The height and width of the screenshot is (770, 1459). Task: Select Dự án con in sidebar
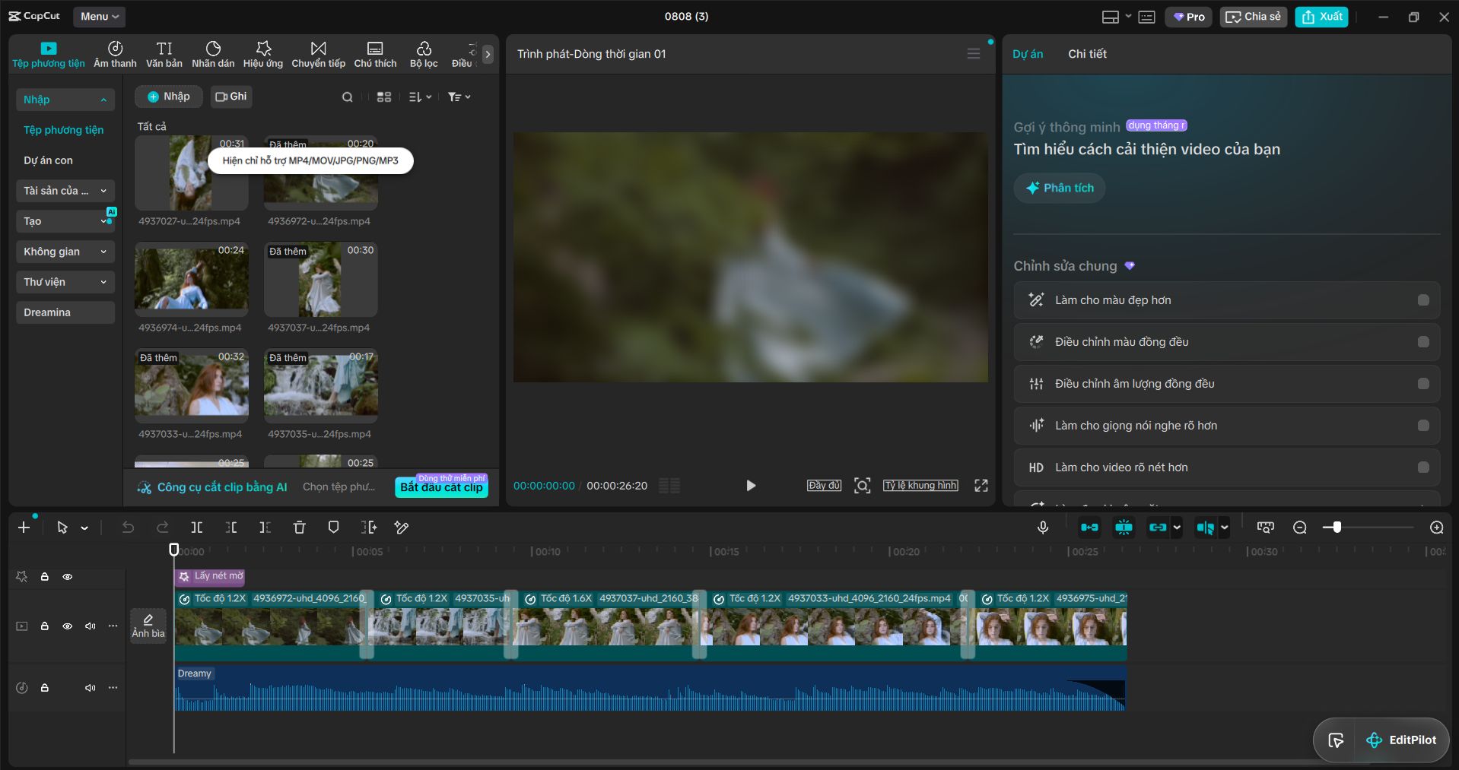pyautogui.click(x=48, y=160)
